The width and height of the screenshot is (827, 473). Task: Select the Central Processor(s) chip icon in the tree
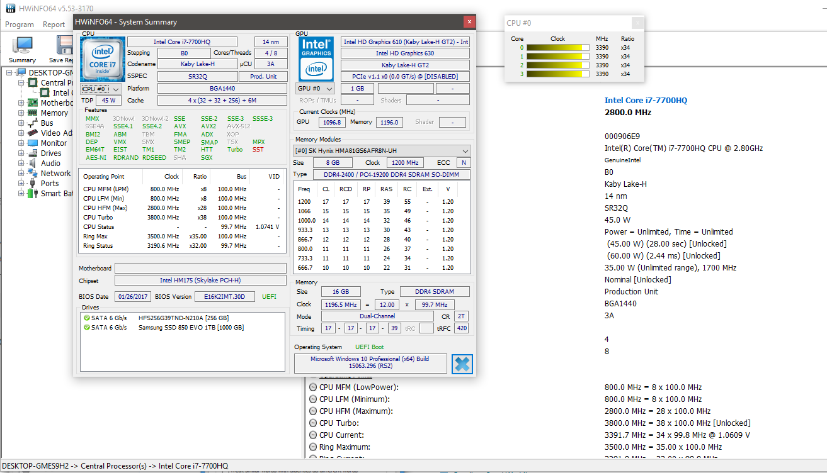pyautogui.click(x=33, y=82)
